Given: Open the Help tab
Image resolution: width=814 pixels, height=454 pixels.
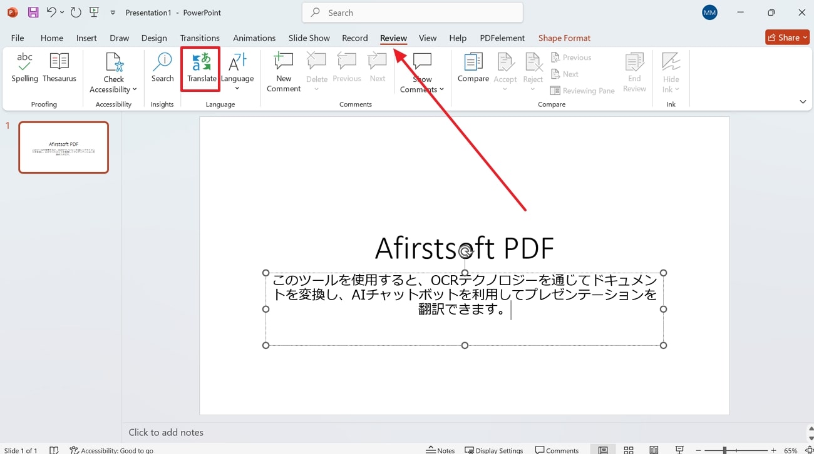Looking at the screenshot, I should (458, 38).
